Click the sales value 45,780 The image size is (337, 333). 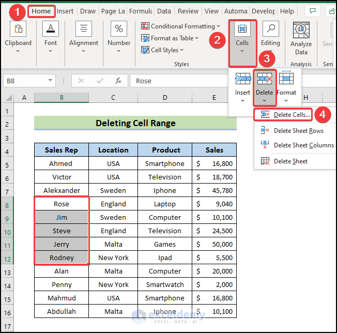[215, 190]
